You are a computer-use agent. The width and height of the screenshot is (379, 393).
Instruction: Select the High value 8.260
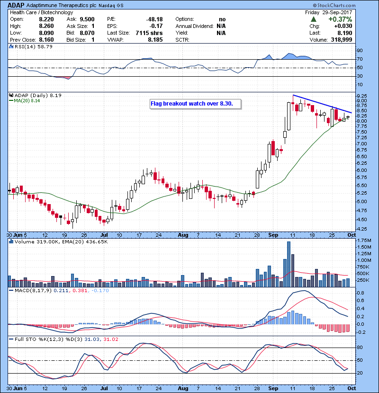46,26
